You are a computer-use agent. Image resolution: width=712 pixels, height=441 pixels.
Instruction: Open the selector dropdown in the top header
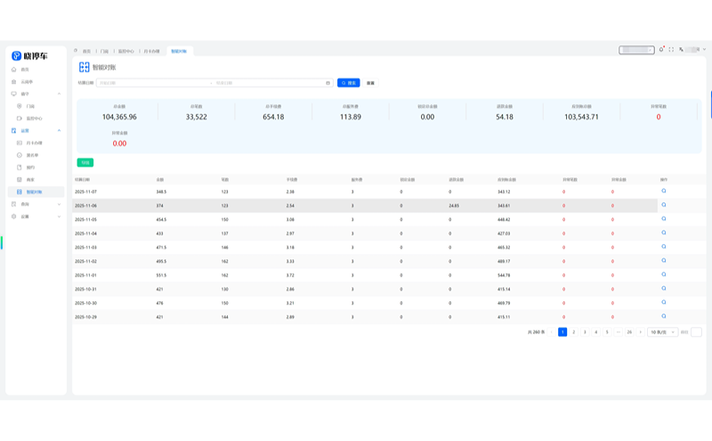[636, 51]
